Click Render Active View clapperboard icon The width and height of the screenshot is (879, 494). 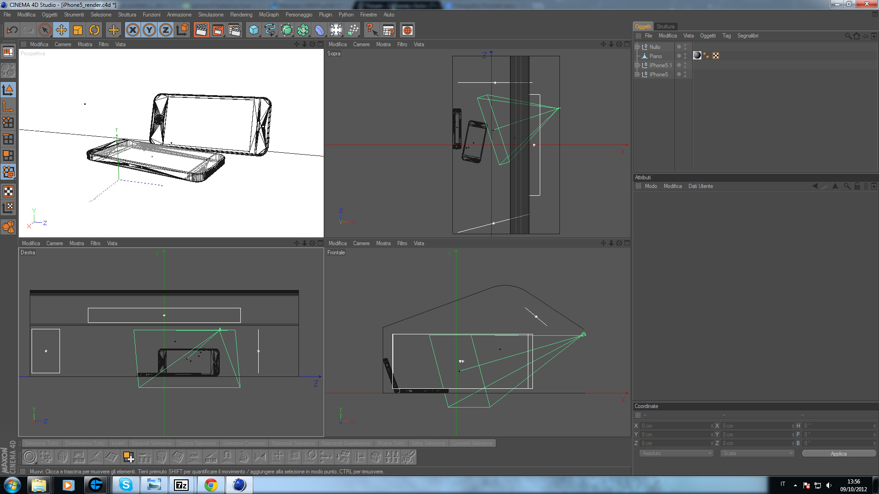coord(201,30)
